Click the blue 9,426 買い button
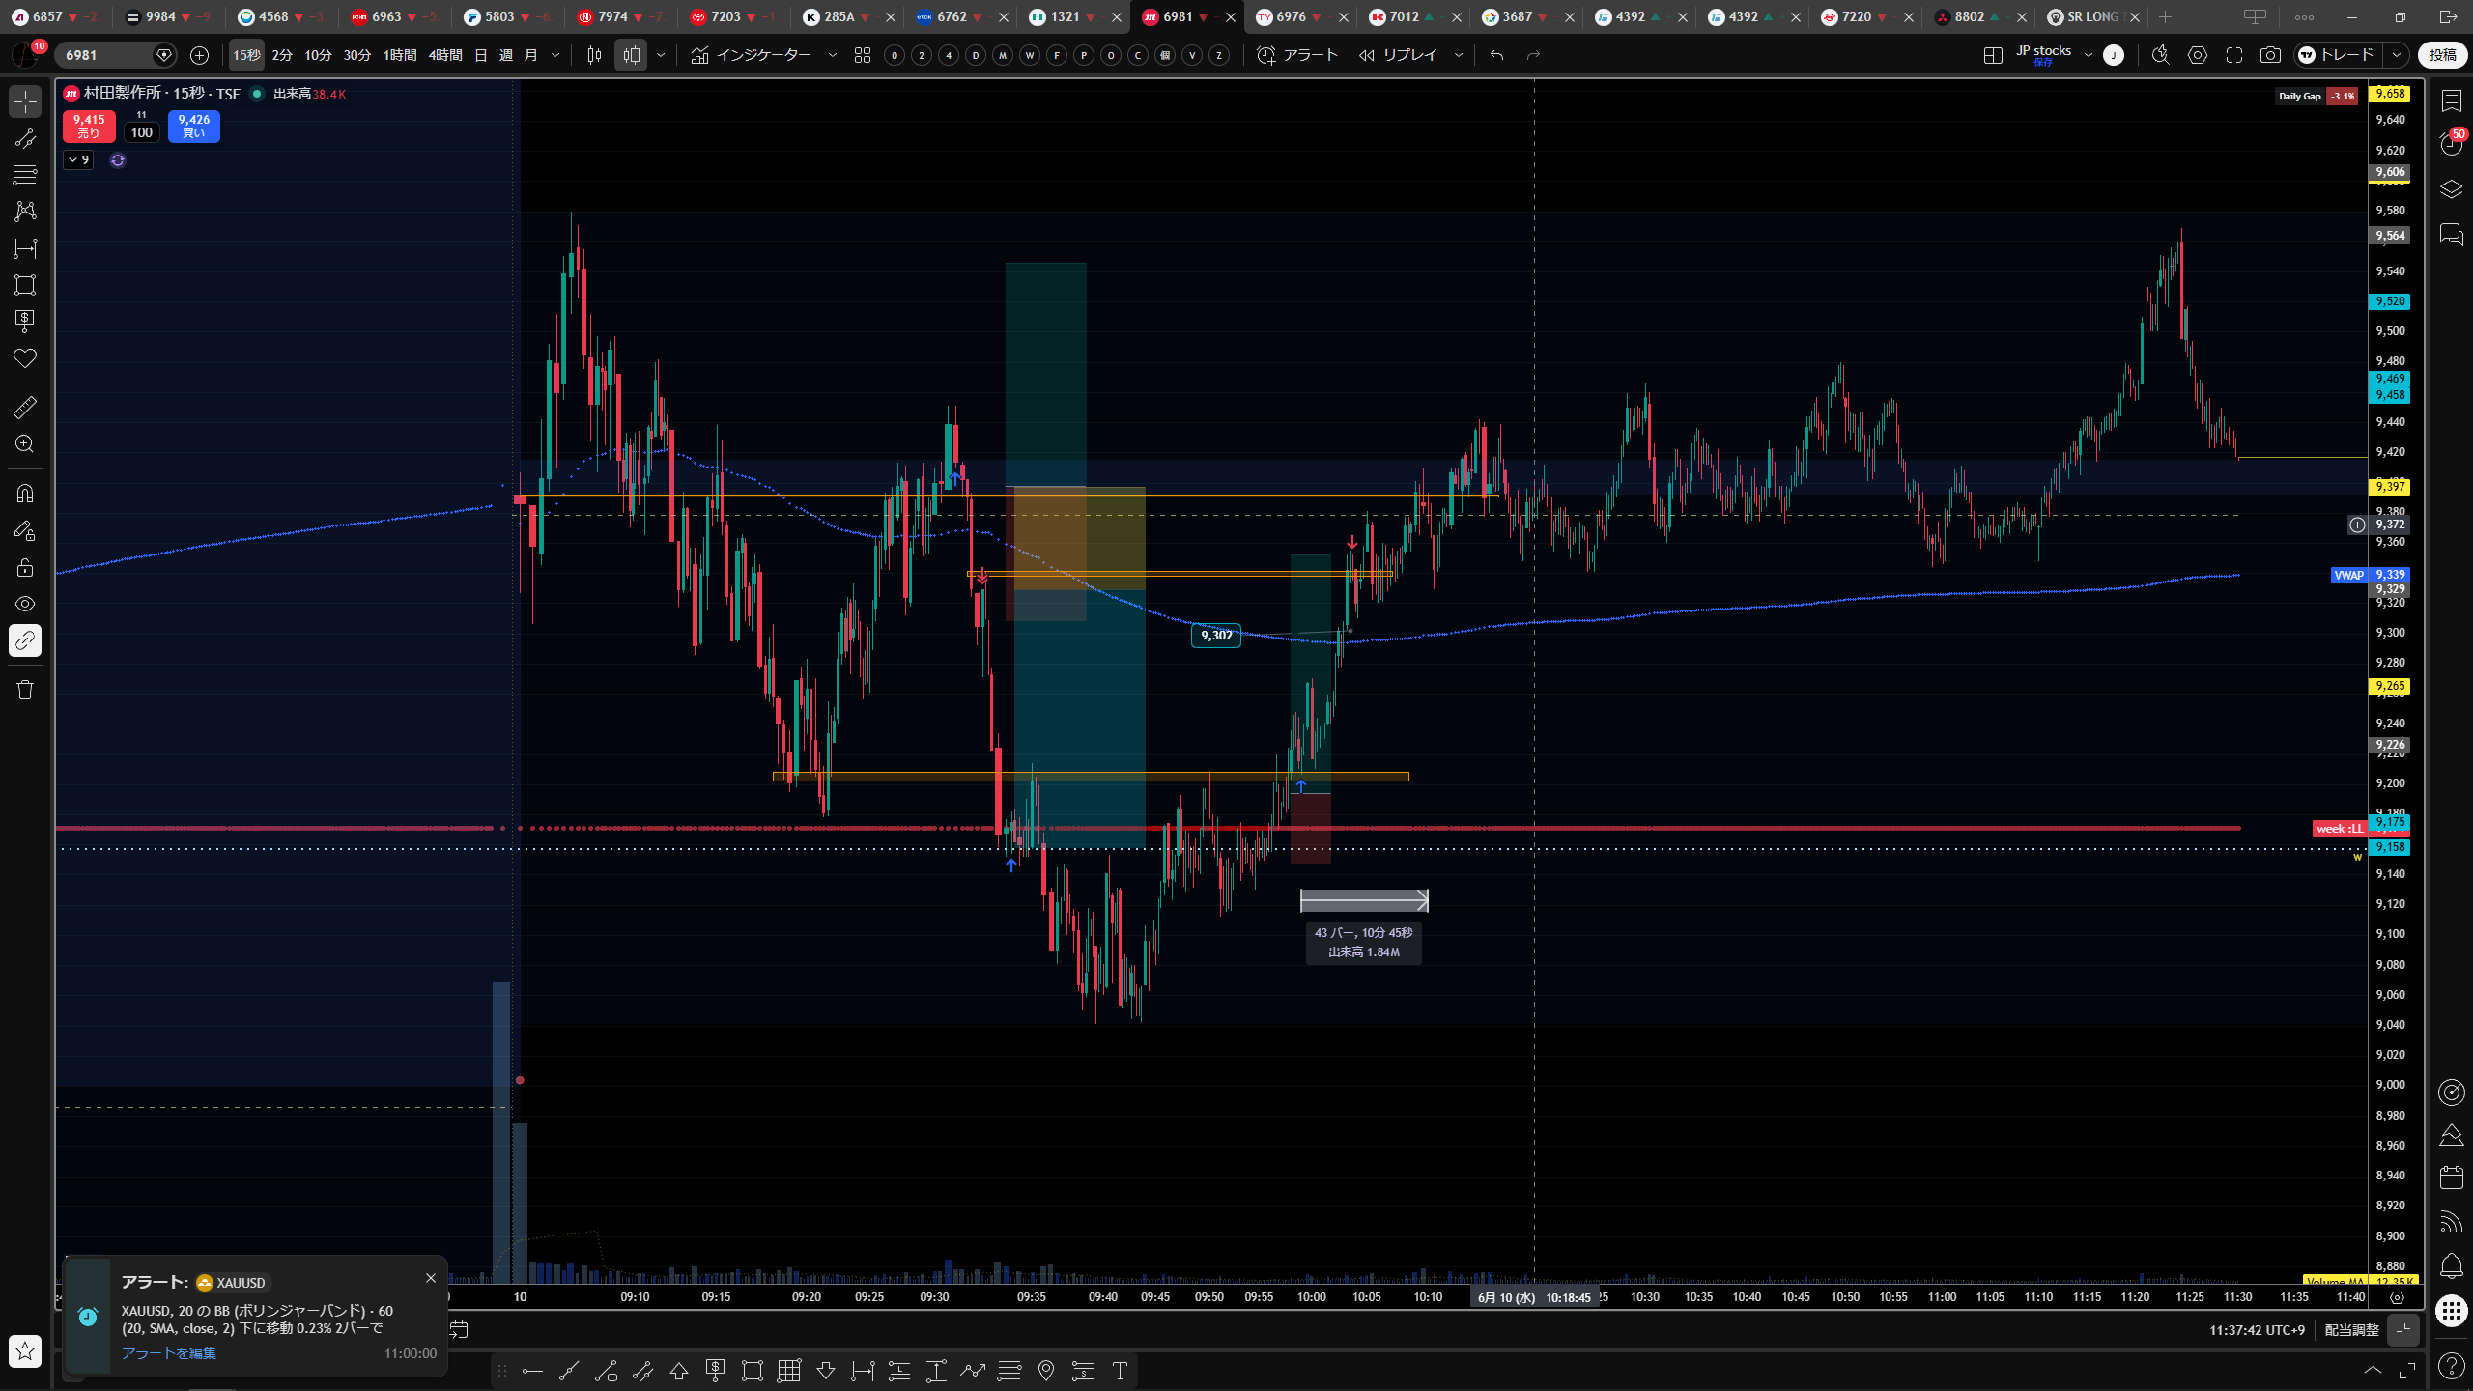2473x1391 pixels. [x=193, y=126]
